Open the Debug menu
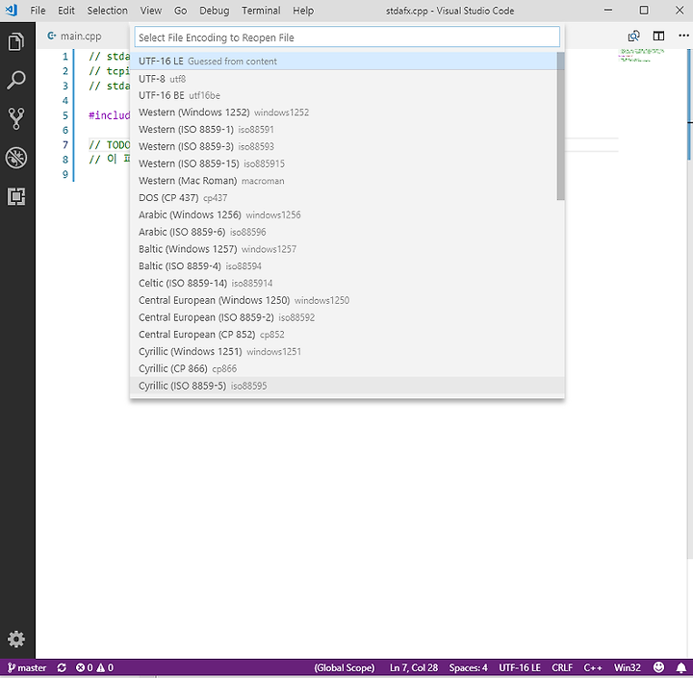This screenshot has height=678, width=693. (215, 11)
